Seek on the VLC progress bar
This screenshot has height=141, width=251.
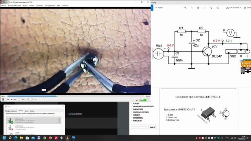(76, 96)
